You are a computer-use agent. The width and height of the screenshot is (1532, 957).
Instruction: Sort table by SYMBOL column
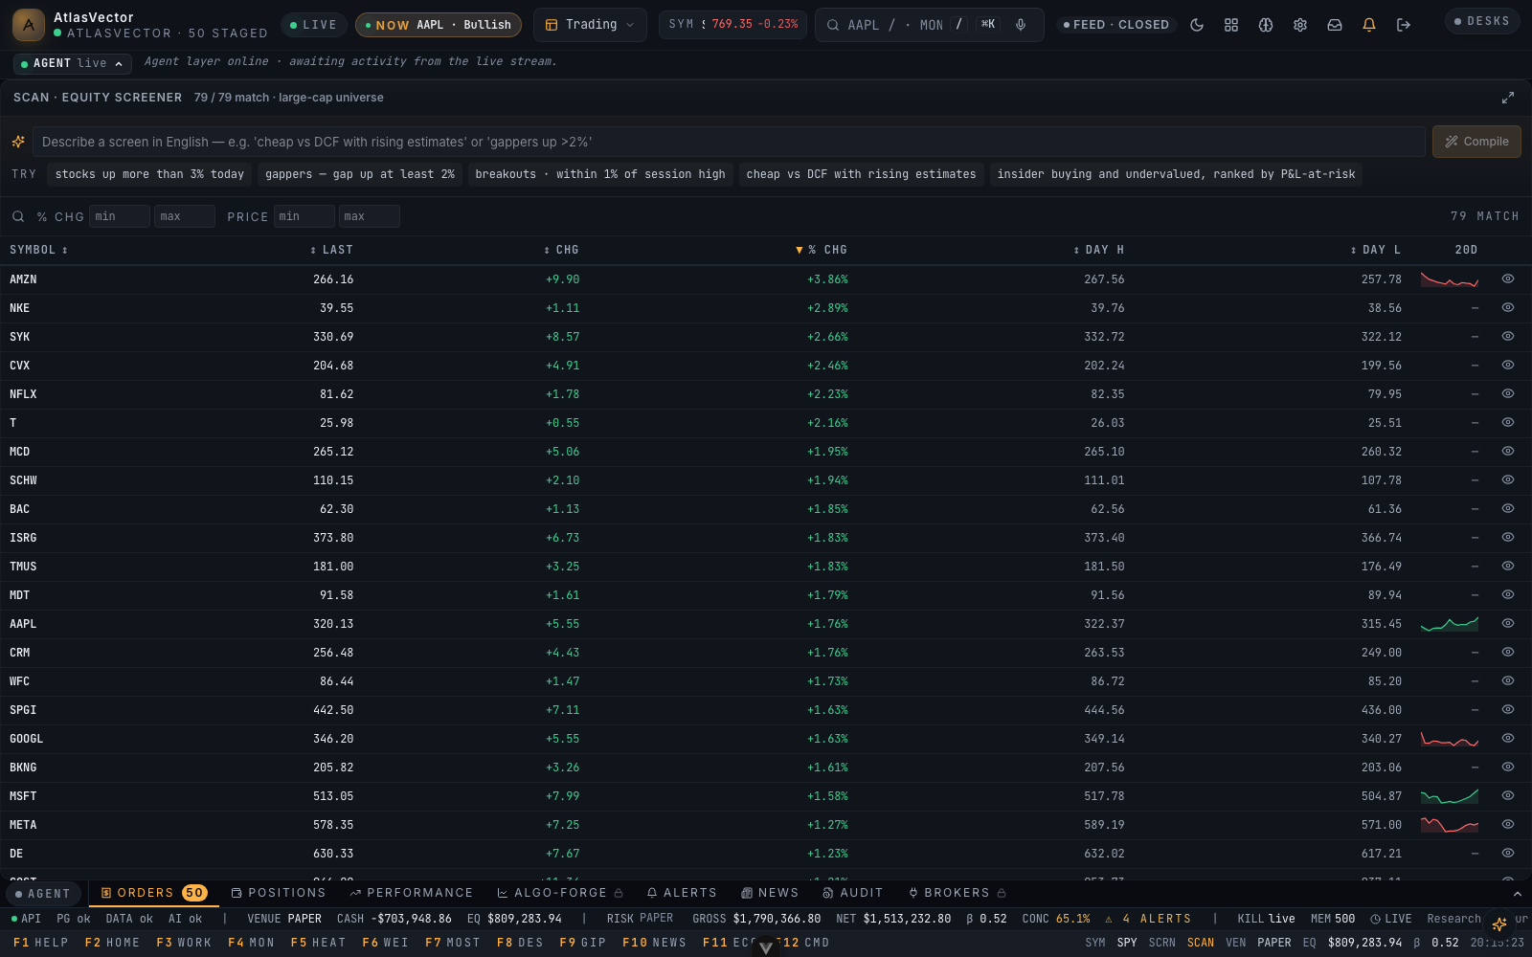38,250
